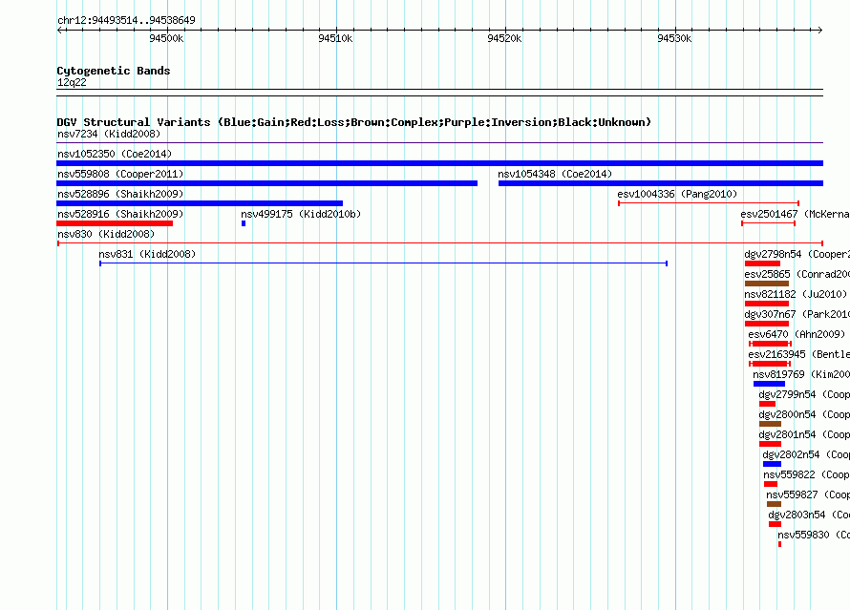
Task: Select the esv6470 (Ahn2009) label
Action: point(797,334)
